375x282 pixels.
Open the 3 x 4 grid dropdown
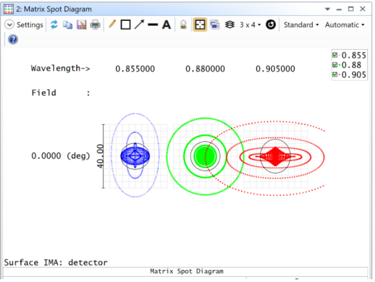[250, 25]
